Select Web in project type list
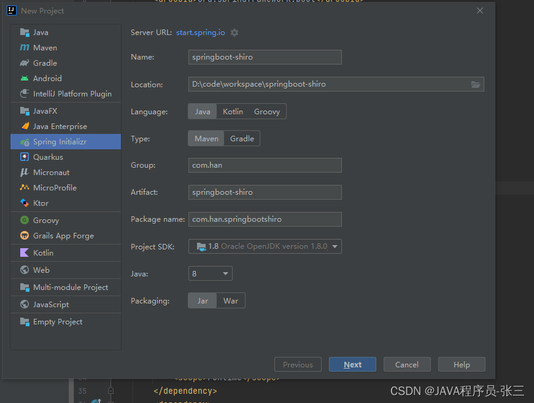Image resolution: width=534 pixels, height=403 pixels. 66,270
